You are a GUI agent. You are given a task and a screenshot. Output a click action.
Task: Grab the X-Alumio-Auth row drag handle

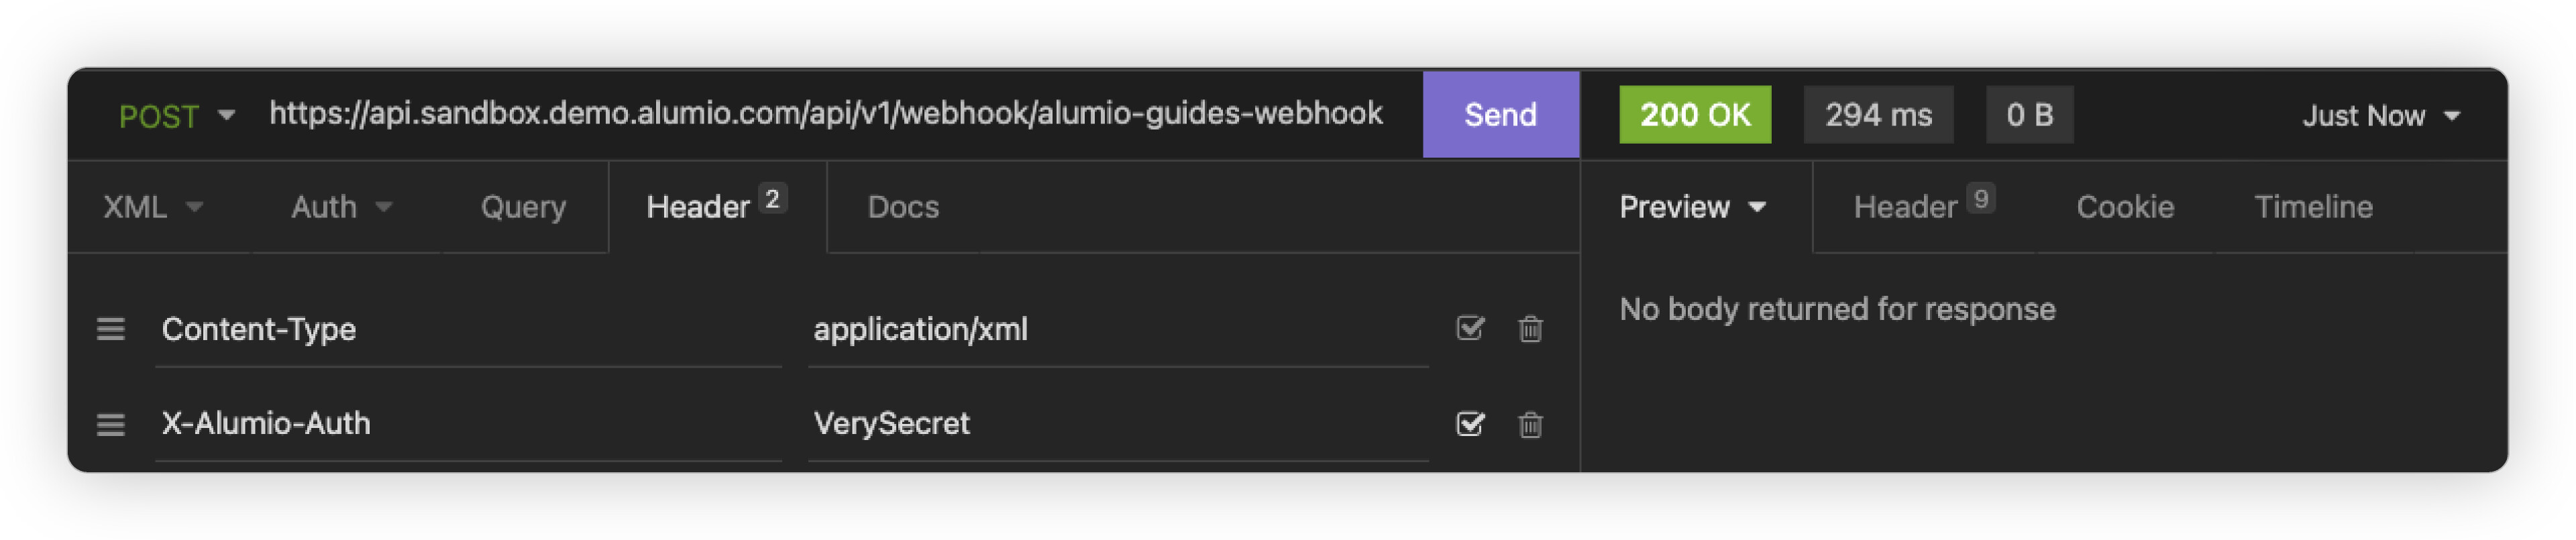111,424
